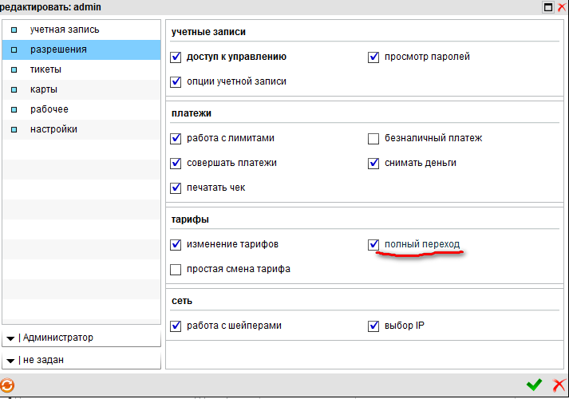
Task: Expand the Администратор dropdown
Action: (x=10, y=338)
